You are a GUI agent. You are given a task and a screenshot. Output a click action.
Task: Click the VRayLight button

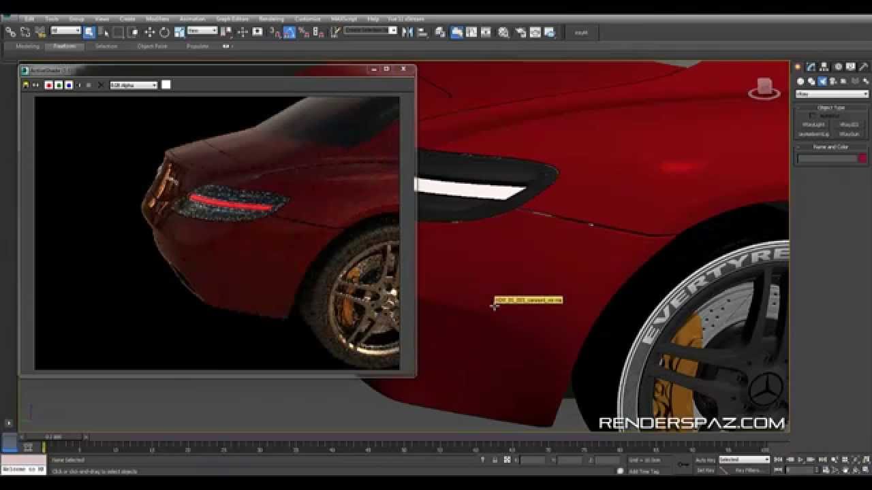813,125
